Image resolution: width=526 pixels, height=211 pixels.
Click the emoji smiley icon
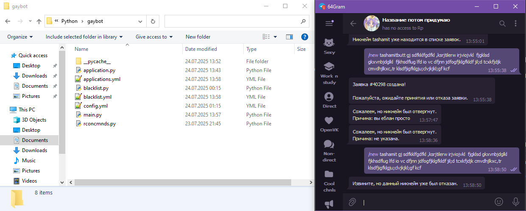(x=499, y=202)
